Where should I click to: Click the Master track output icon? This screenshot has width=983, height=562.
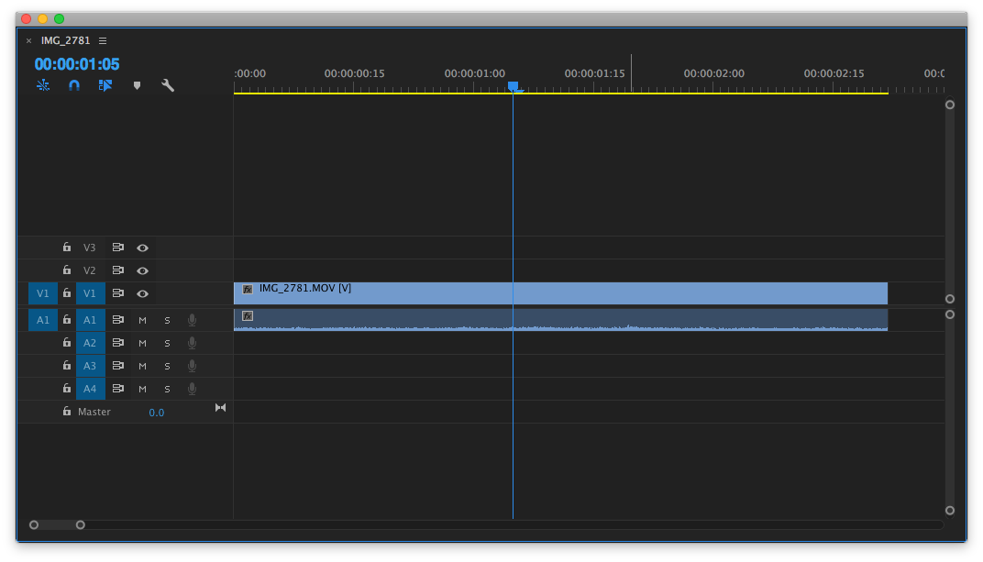coord(220,408)
